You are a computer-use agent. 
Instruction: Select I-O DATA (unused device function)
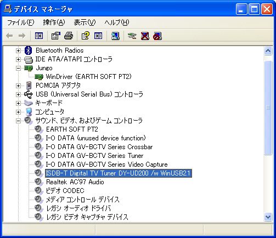click(x=95, y=138)
